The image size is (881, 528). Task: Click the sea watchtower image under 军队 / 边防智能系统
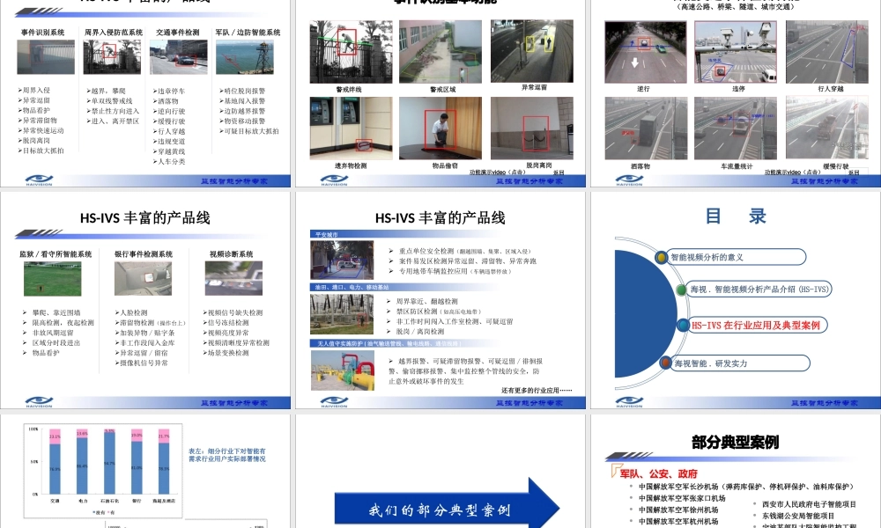(244, 56)
